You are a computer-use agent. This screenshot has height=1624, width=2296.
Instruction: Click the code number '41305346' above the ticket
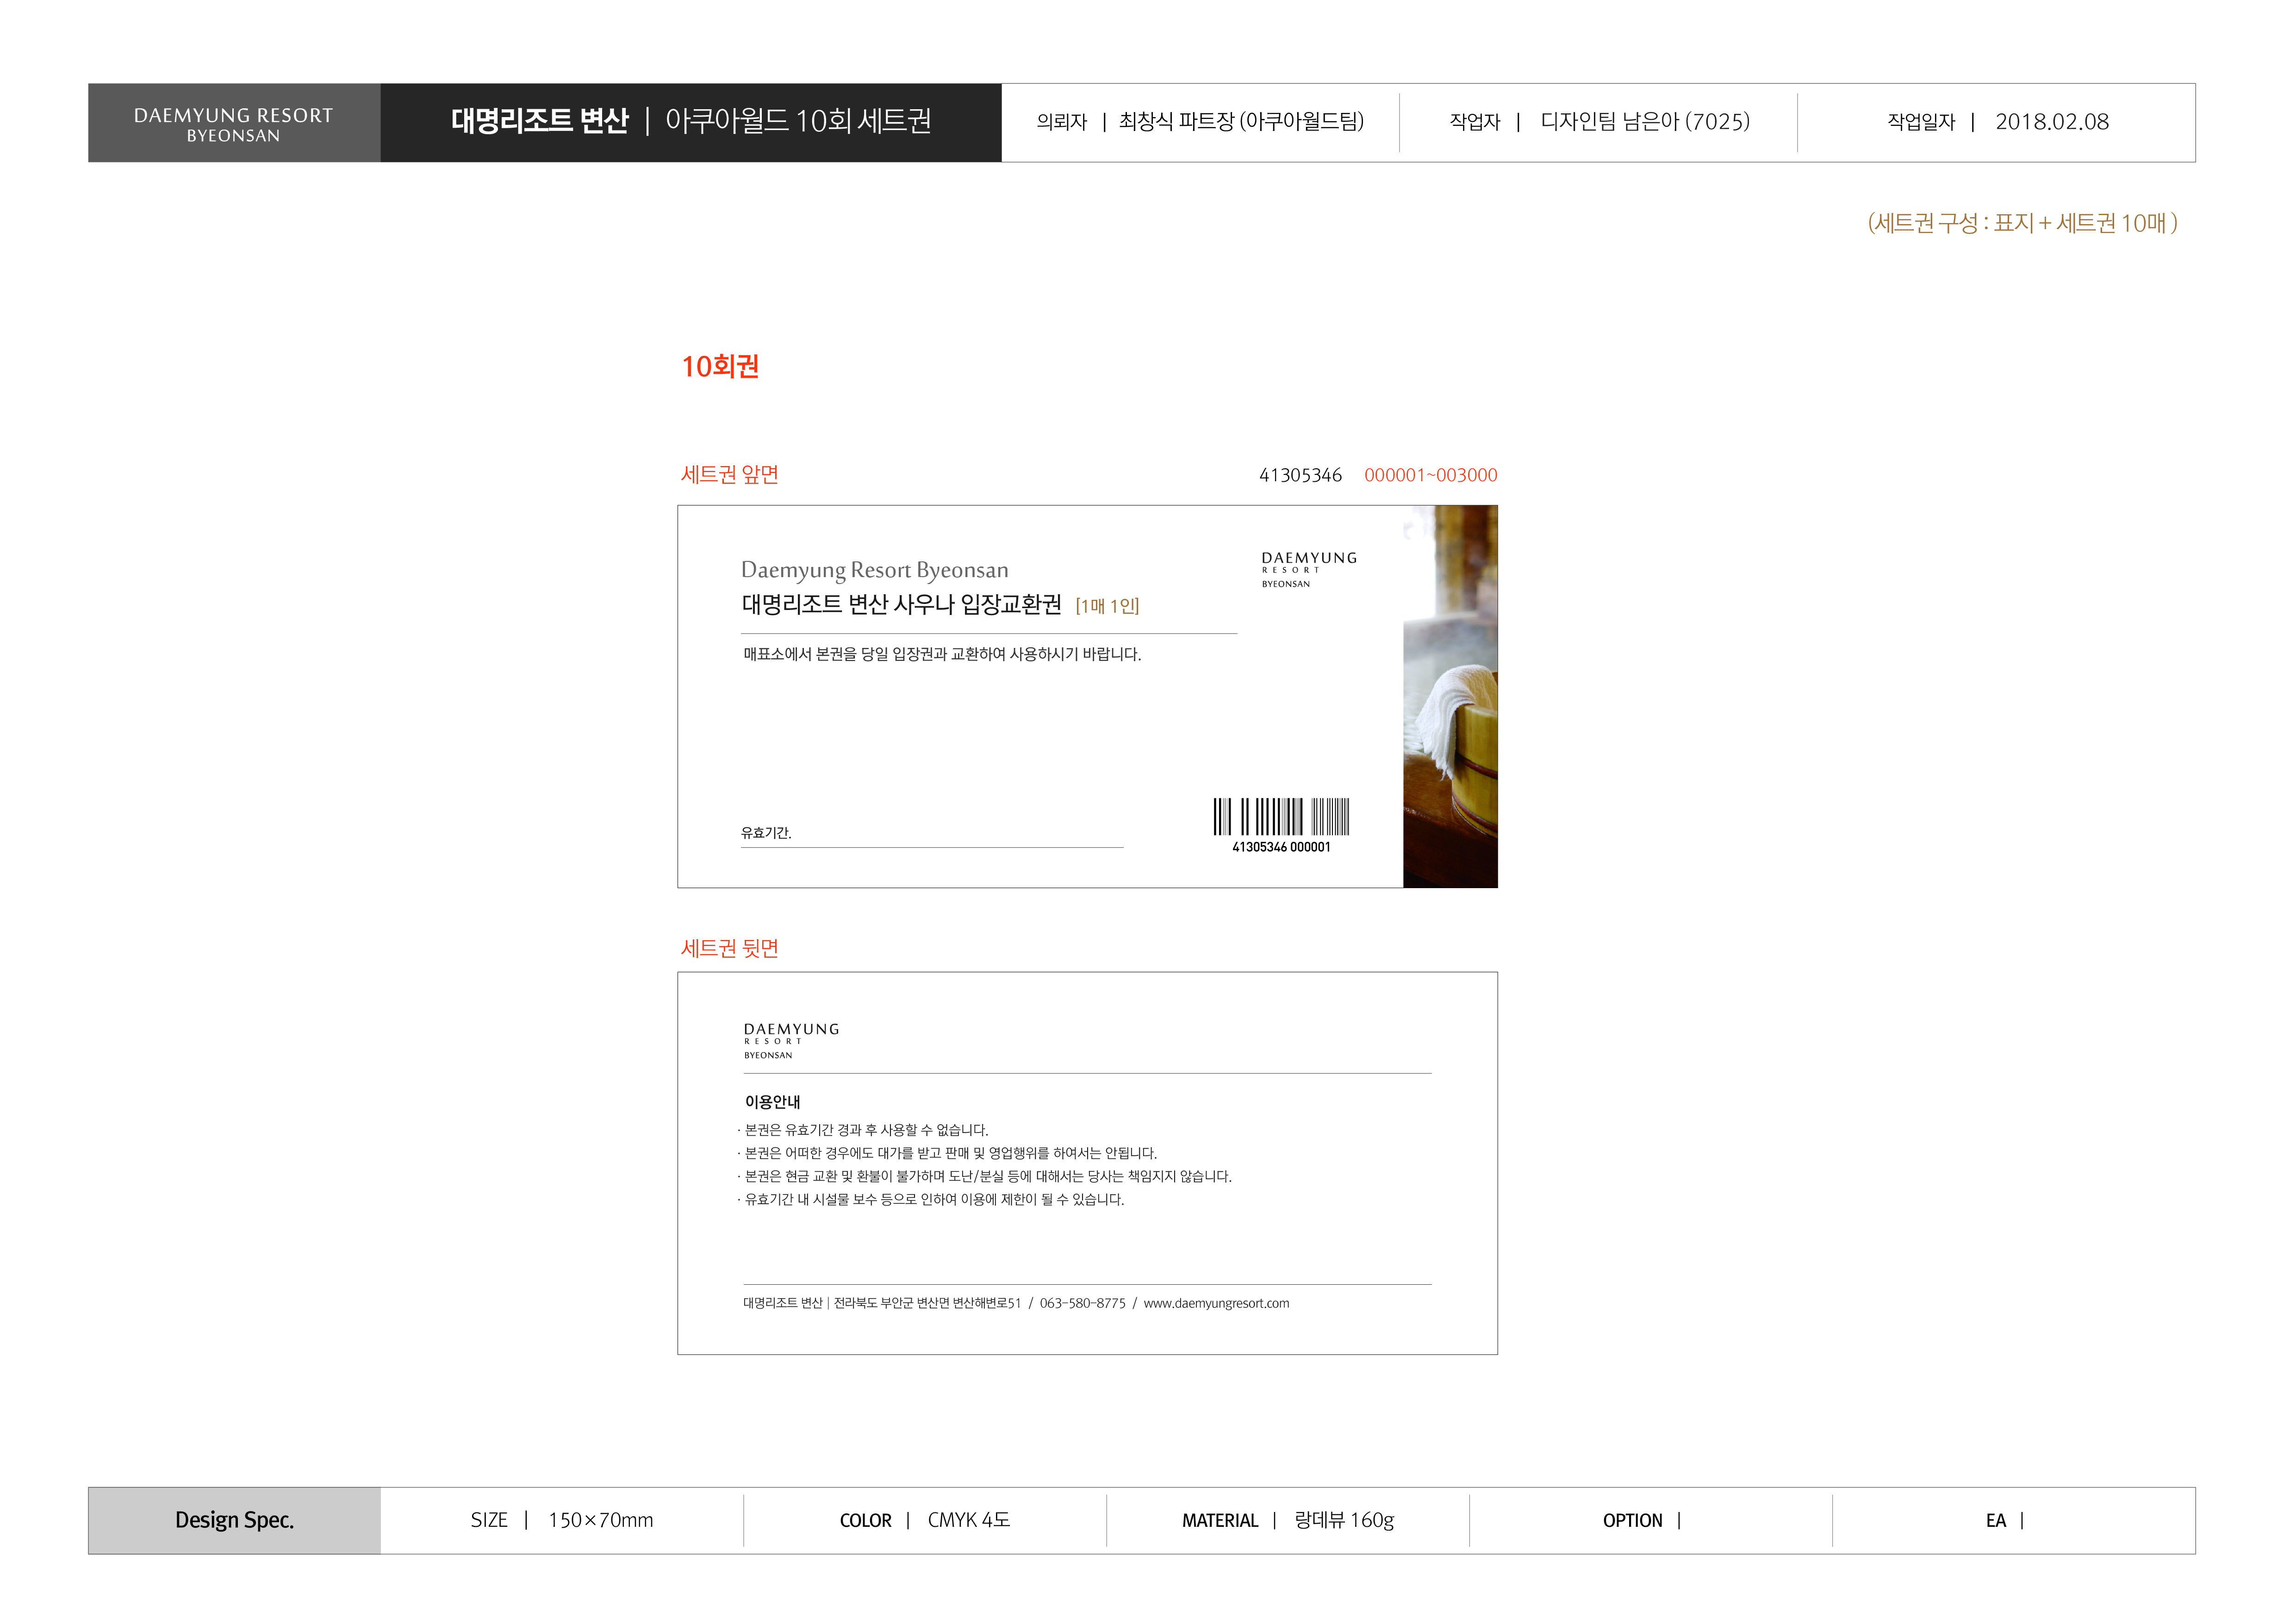[1300, 475]
